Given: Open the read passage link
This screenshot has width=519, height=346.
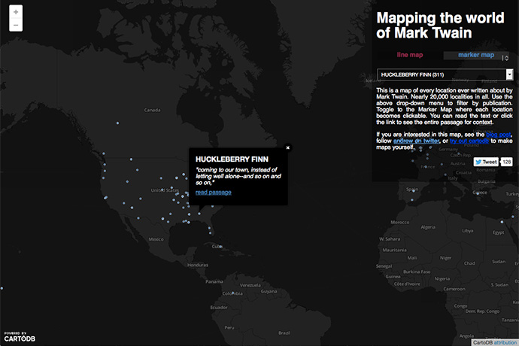Looking at the screenshot, I should click(213, 193).
